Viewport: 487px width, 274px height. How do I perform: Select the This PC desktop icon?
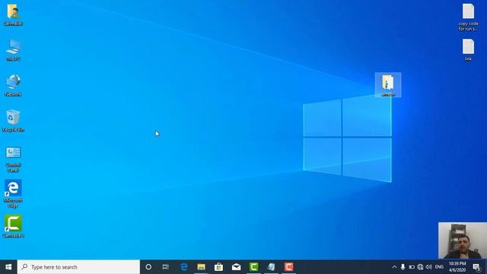point(13,50)
